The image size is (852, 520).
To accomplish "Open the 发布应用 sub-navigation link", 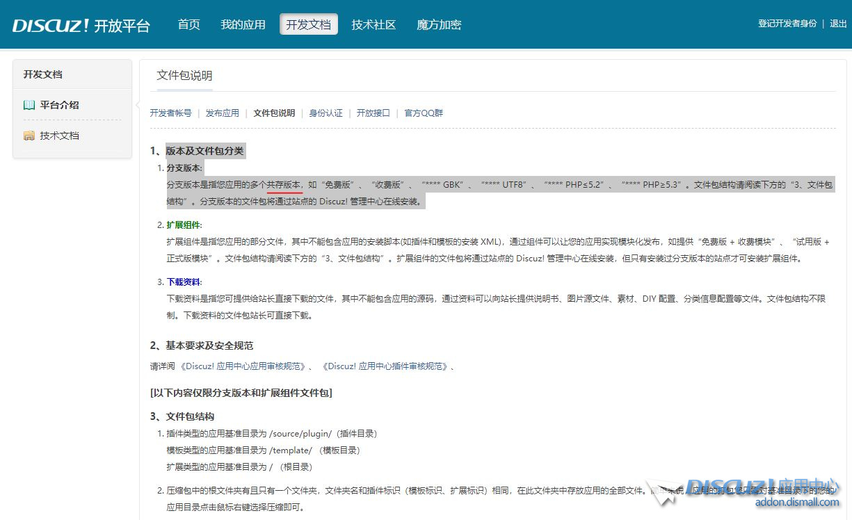I will coord(222,113).
